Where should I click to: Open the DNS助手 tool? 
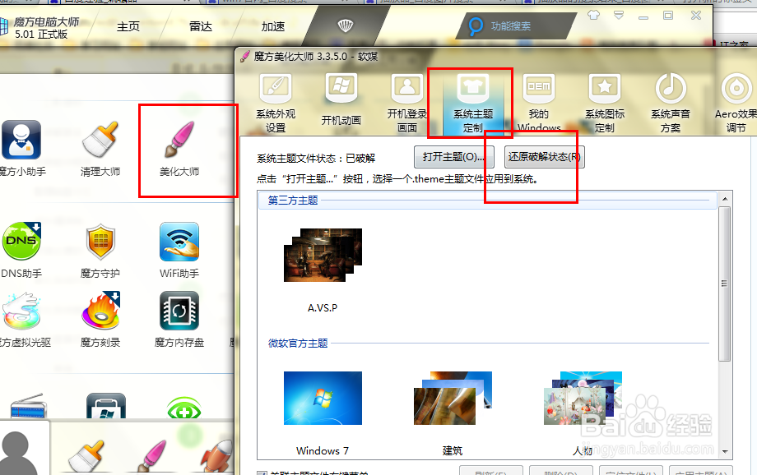click(21, 241)
